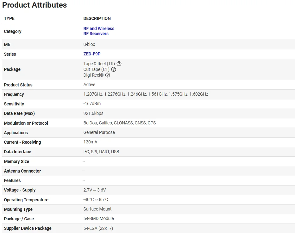Select the -167dBm sensitivity value
This screenshot has height=233, width=295.
point(92,104)
